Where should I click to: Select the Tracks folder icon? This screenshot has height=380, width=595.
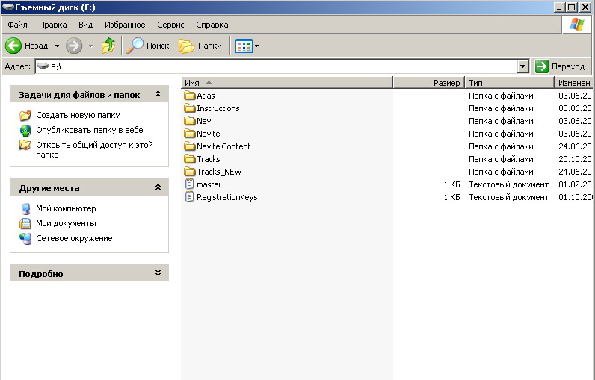[x=189, y=159]
